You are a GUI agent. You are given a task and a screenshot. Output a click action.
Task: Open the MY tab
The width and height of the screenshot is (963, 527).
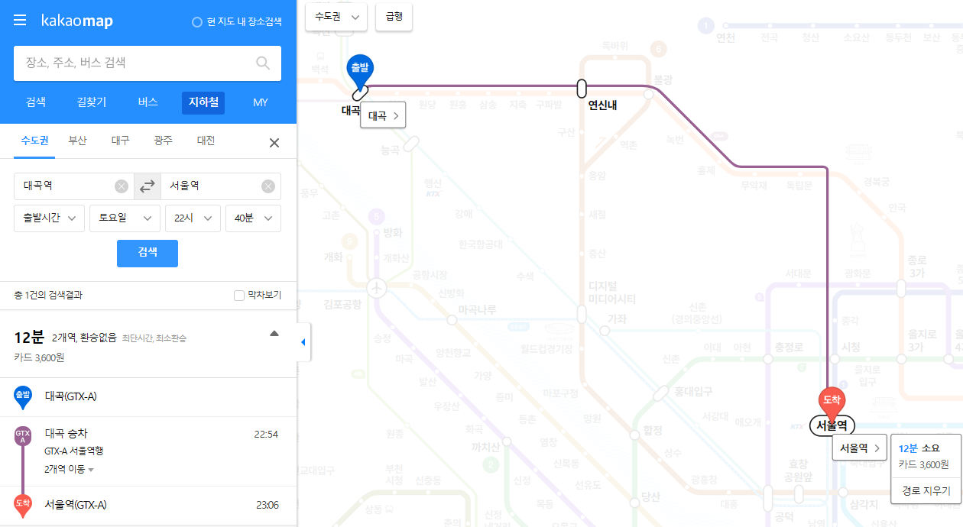261,102
